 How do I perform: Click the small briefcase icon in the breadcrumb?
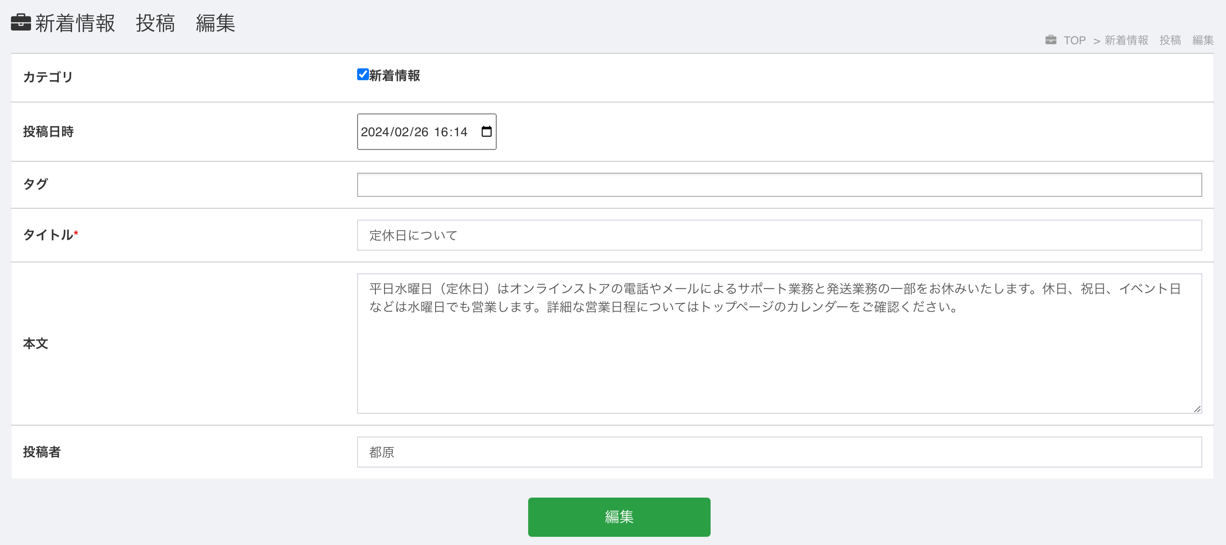[1051, 40]
